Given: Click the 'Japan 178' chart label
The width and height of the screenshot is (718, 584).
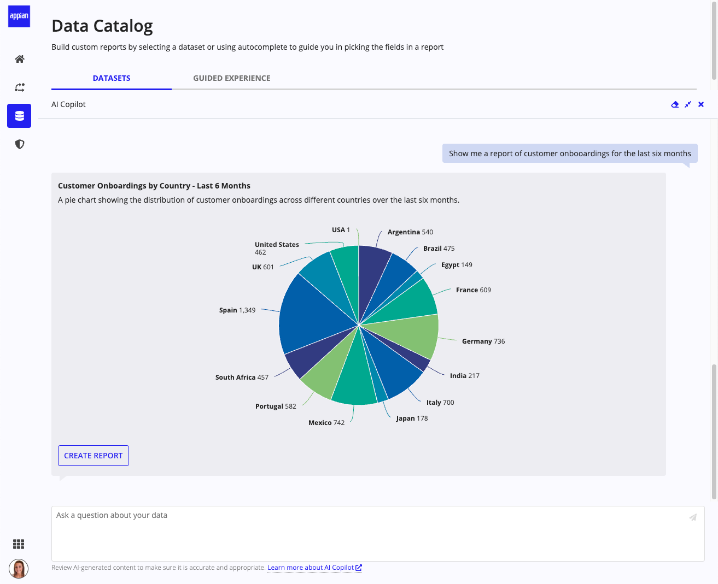Looking at the screenshot, I should pyautogui.click(x=412, y=418).
